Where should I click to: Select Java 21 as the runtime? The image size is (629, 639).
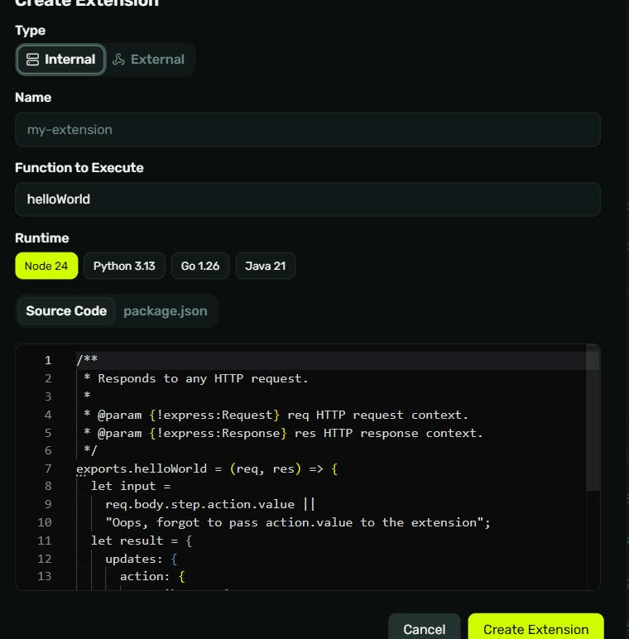(265, 266)
